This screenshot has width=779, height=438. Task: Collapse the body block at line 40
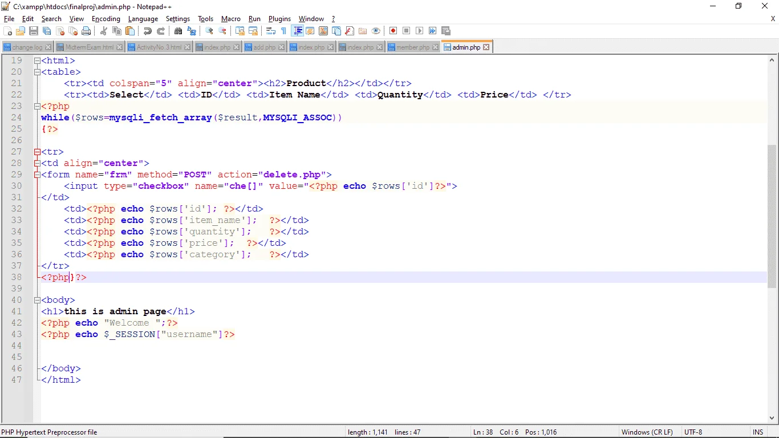(x=37, y=300)
